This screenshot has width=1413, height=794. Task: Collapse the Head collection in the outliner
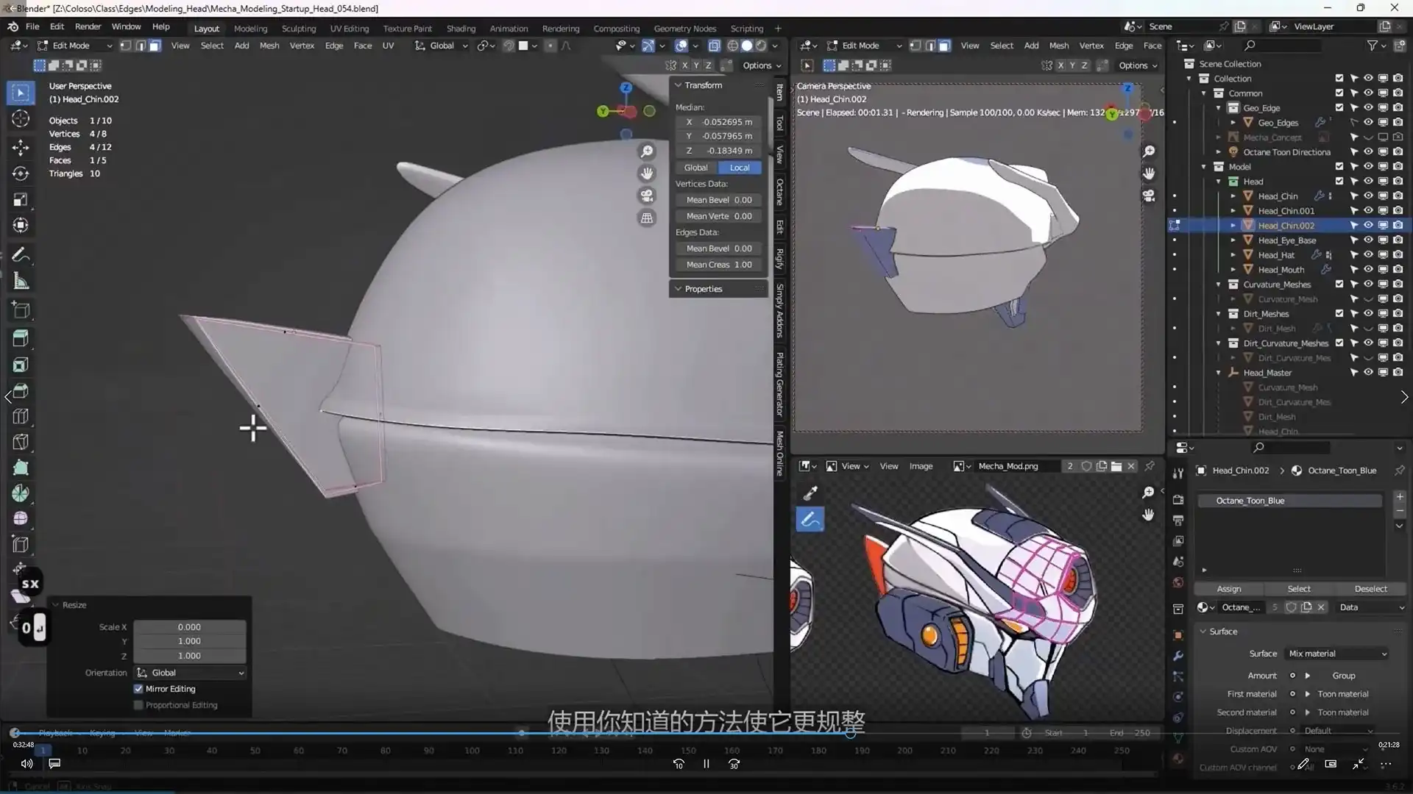[x=1219, y=181]
